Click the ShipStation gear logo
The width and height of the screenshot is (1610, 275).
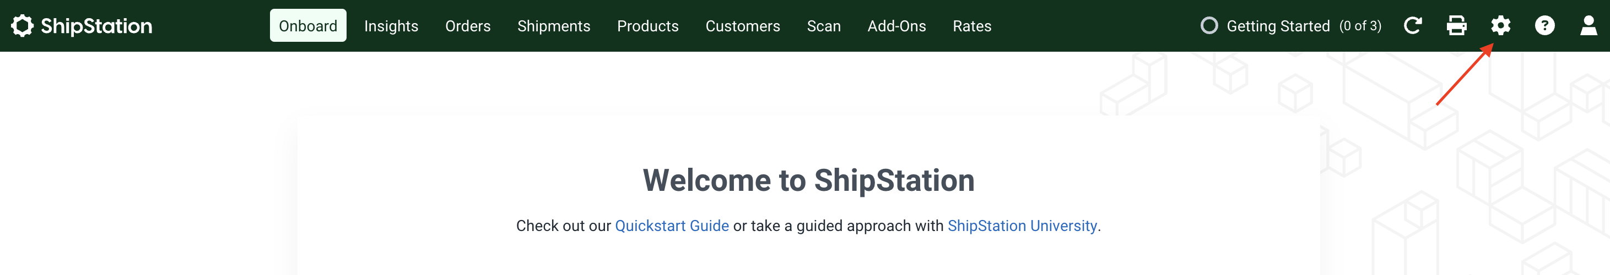(x=22, y=25)
